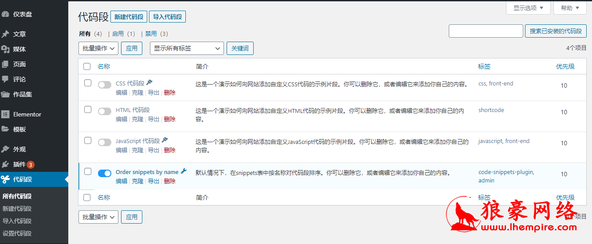Sort by the 名称 column header
Viewport: 592px width, 244px height.
coord(104,66)
